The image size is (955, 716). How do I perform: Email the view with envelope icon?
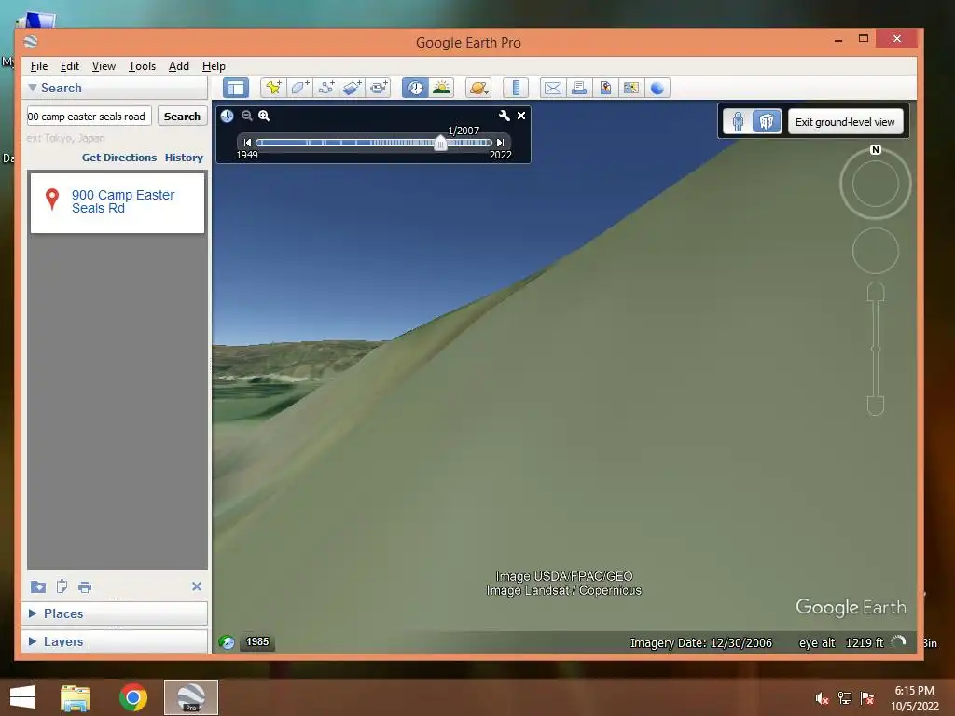[x=552, y=88]
